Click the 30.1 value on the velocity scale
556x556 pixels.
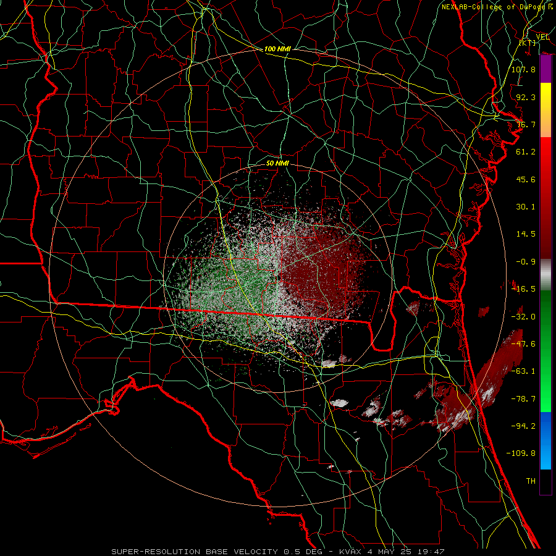pos(526,207)
